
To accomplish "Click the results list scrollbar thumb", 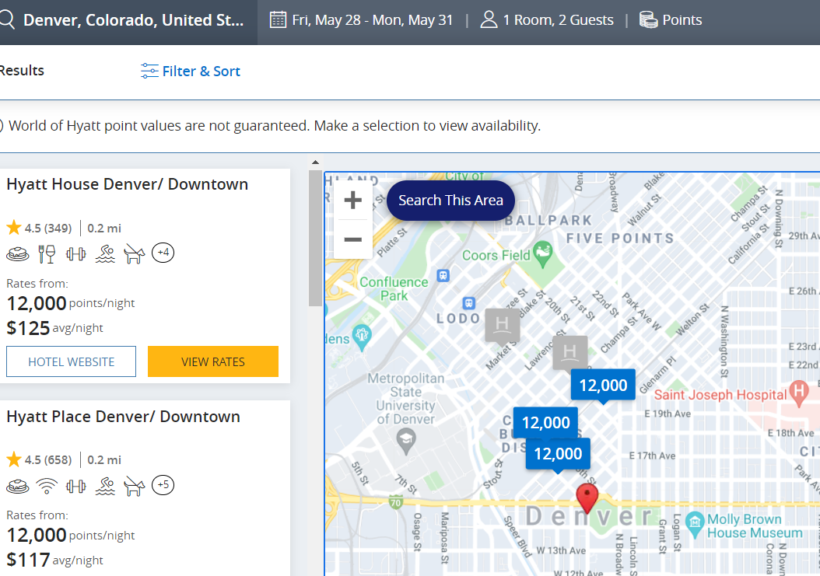I will pyautogui.click(x=315, y=238).
